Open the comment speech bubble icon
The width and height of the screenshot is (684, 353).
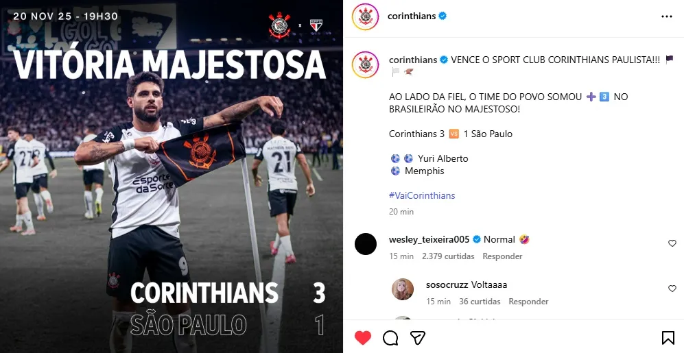(x=390, y=338)
